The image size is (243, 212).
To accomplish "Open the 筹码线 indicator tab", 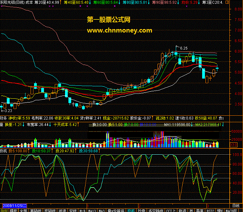I will coord(36,210).
